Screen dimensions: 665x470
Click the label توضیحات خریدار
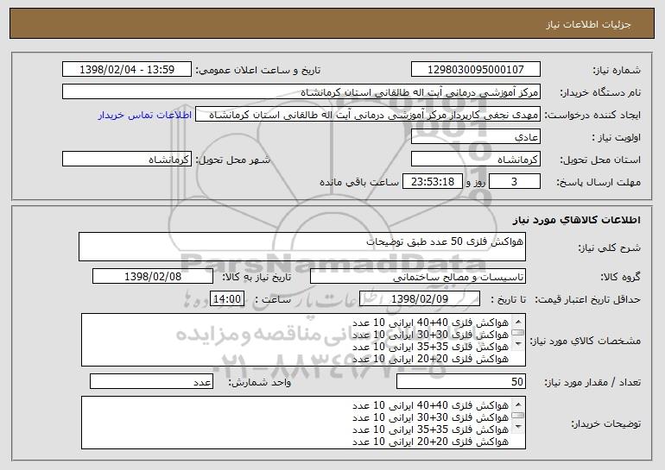point(605,423)
